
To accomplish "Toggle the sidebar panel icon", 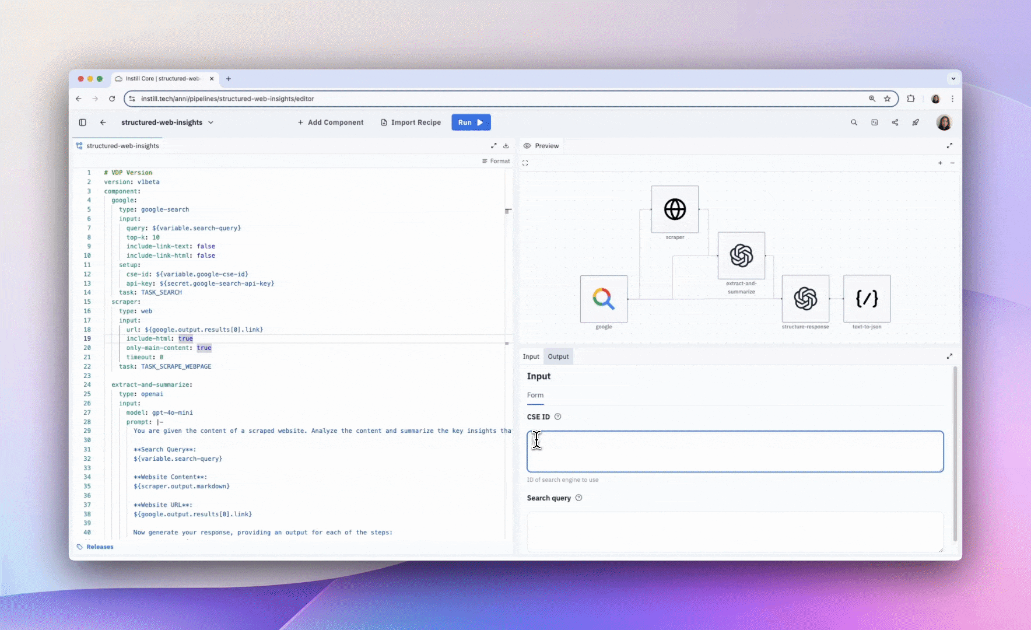I will [x=82, y=123].
